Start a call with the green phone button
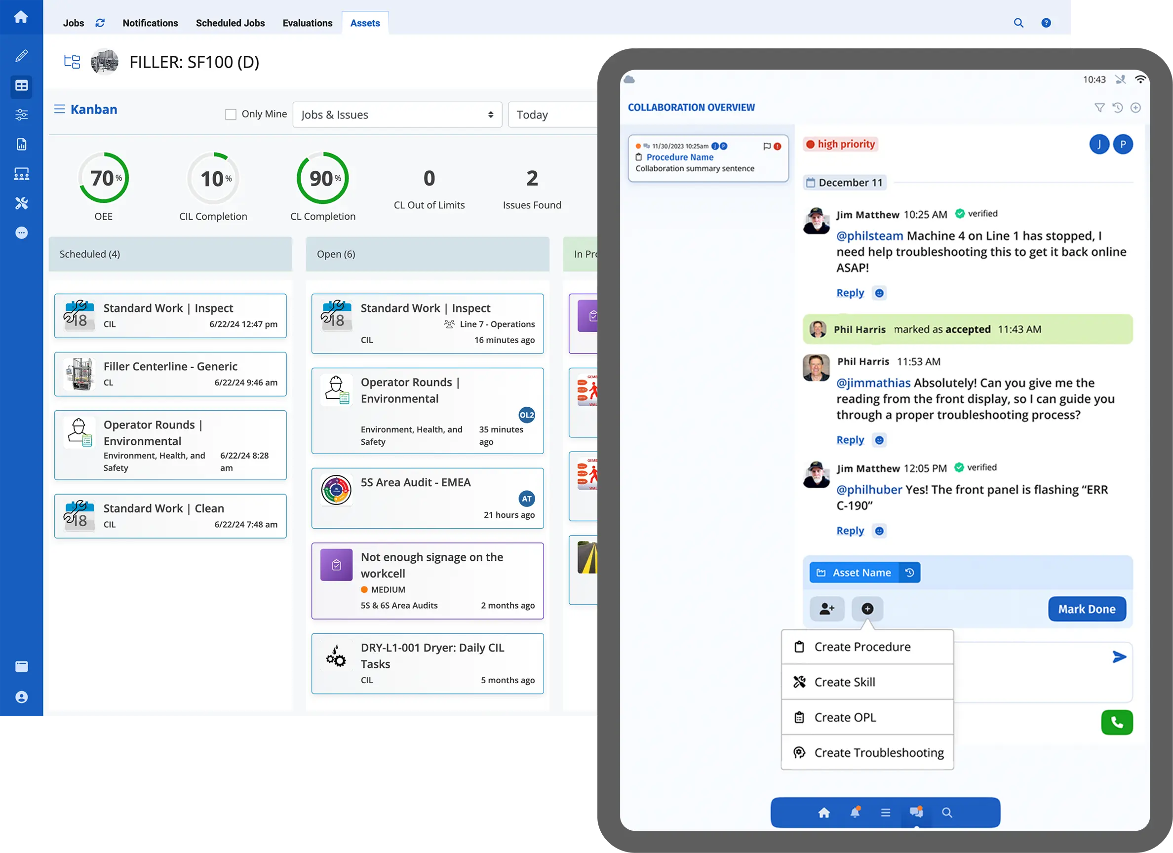The image size is (1173, 853). click(1117, 722)
